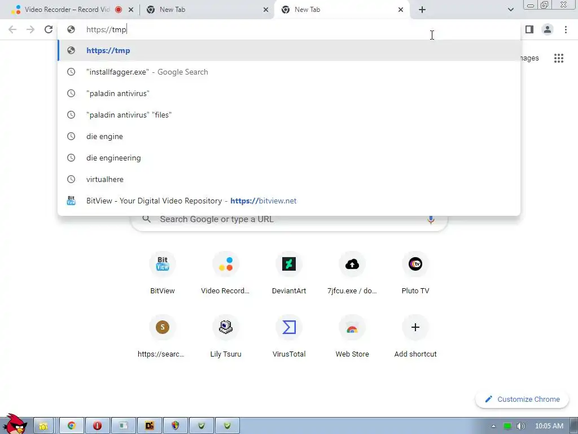This screenshot has width=578, height=434.
Task: Select the https://tmp suggestion
Action: [289, 50]
